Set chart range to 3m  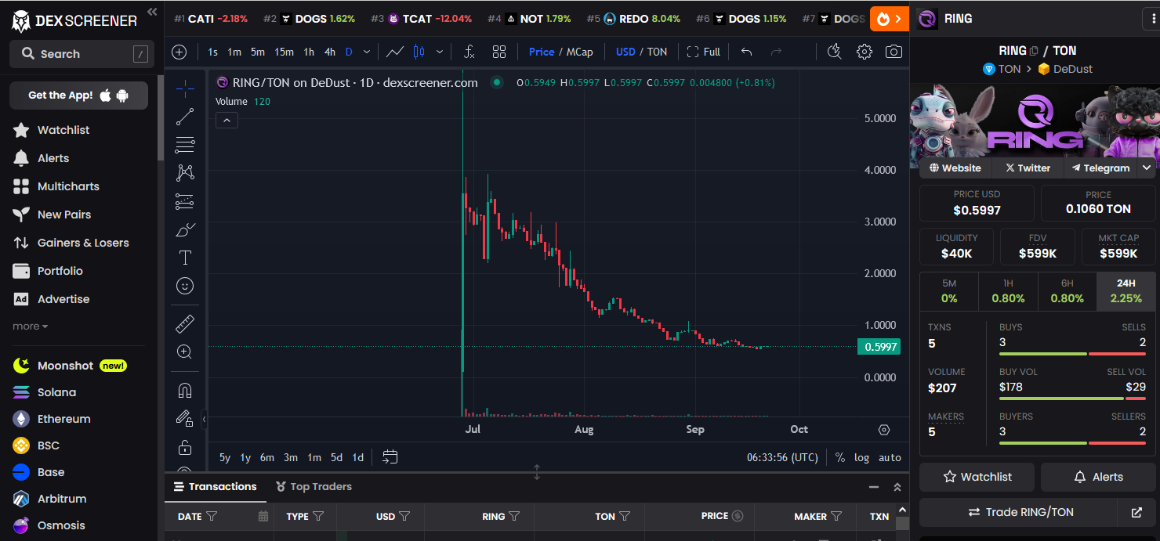coord(291,457)
